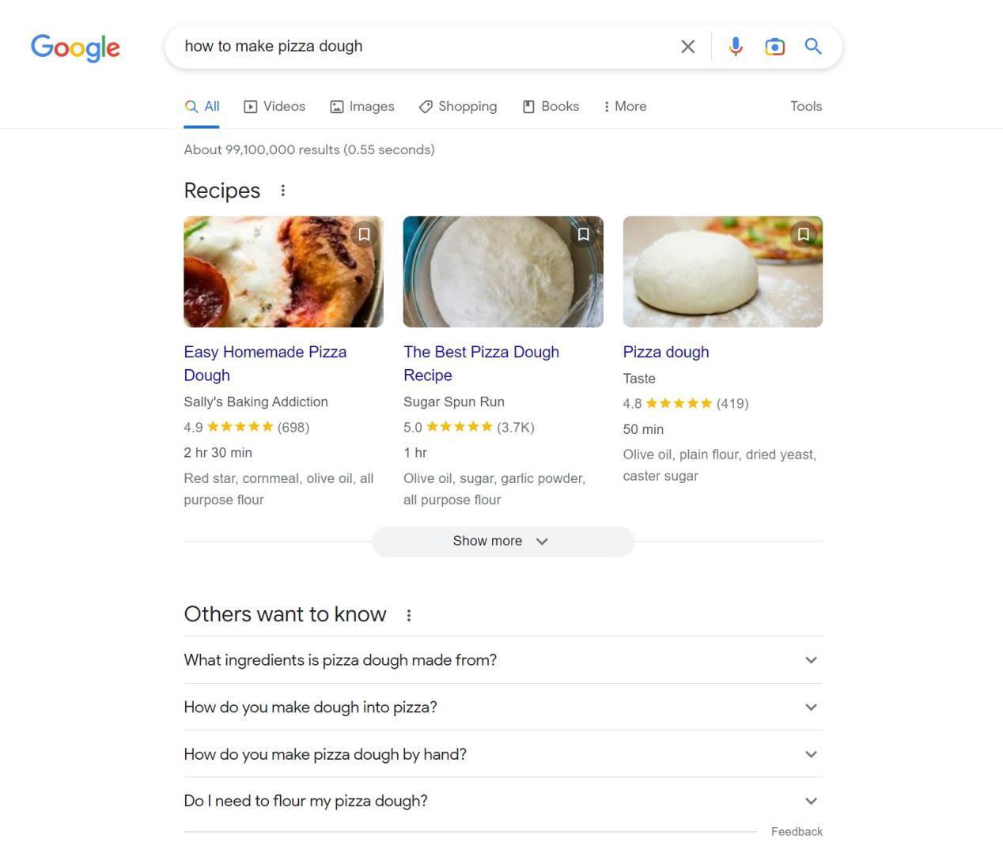Switch to the Images tab

tap(362, 107)
